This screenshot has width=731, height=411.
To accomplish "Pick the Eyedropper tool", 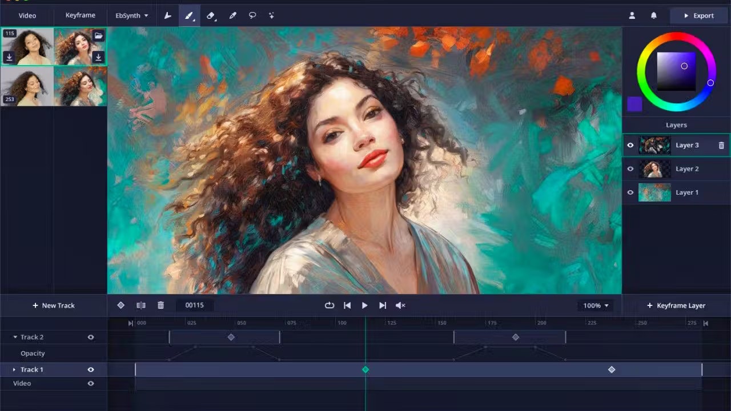I will (x=232, y=16).
